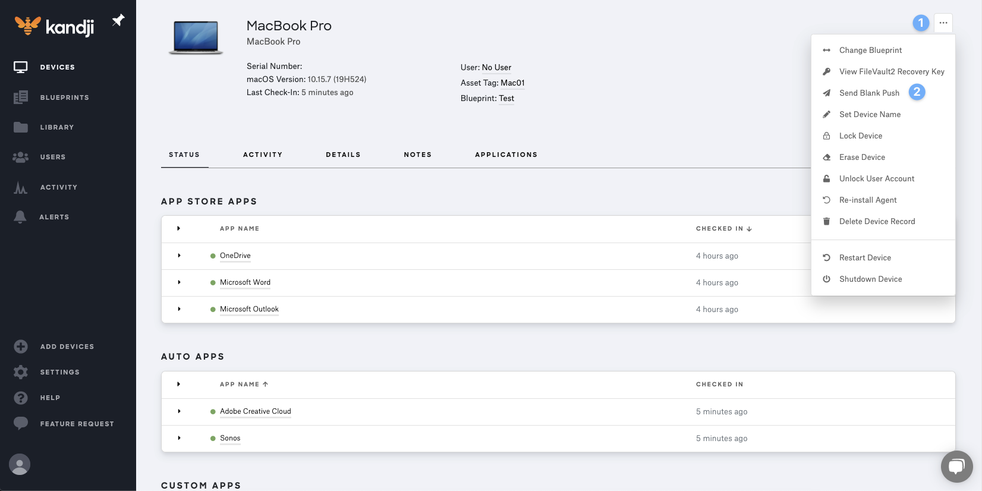Open the Library folder icon

coord(21,127)
